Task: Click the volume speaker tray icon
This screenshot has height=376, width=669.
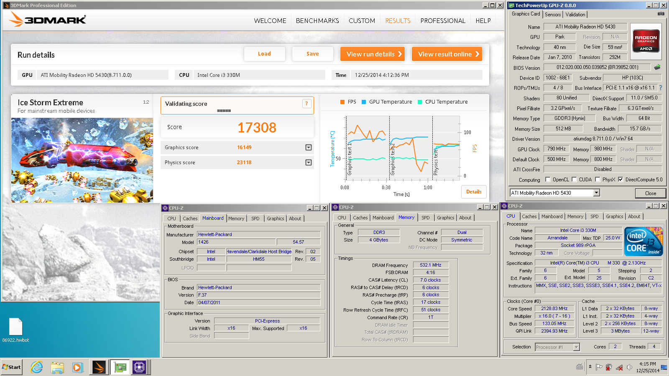Action: 629,367
